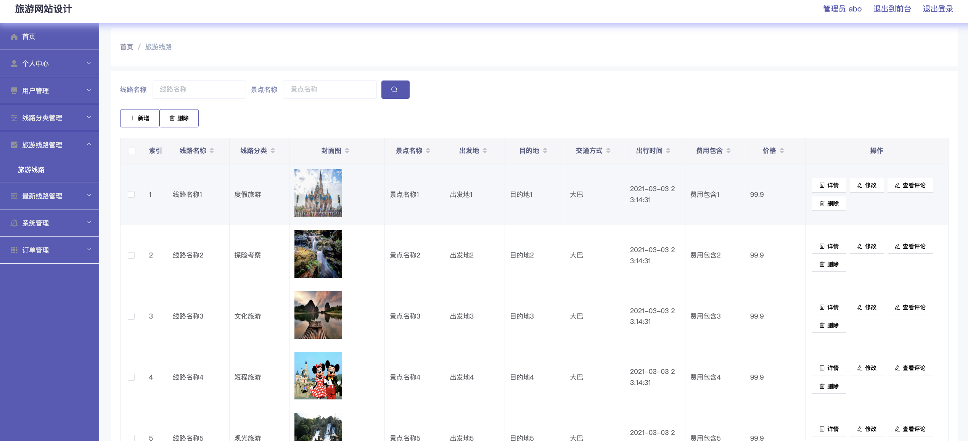Screen dimensions: 968x441
Task: Click 退出登录 link in header
Action: point(938,9)
